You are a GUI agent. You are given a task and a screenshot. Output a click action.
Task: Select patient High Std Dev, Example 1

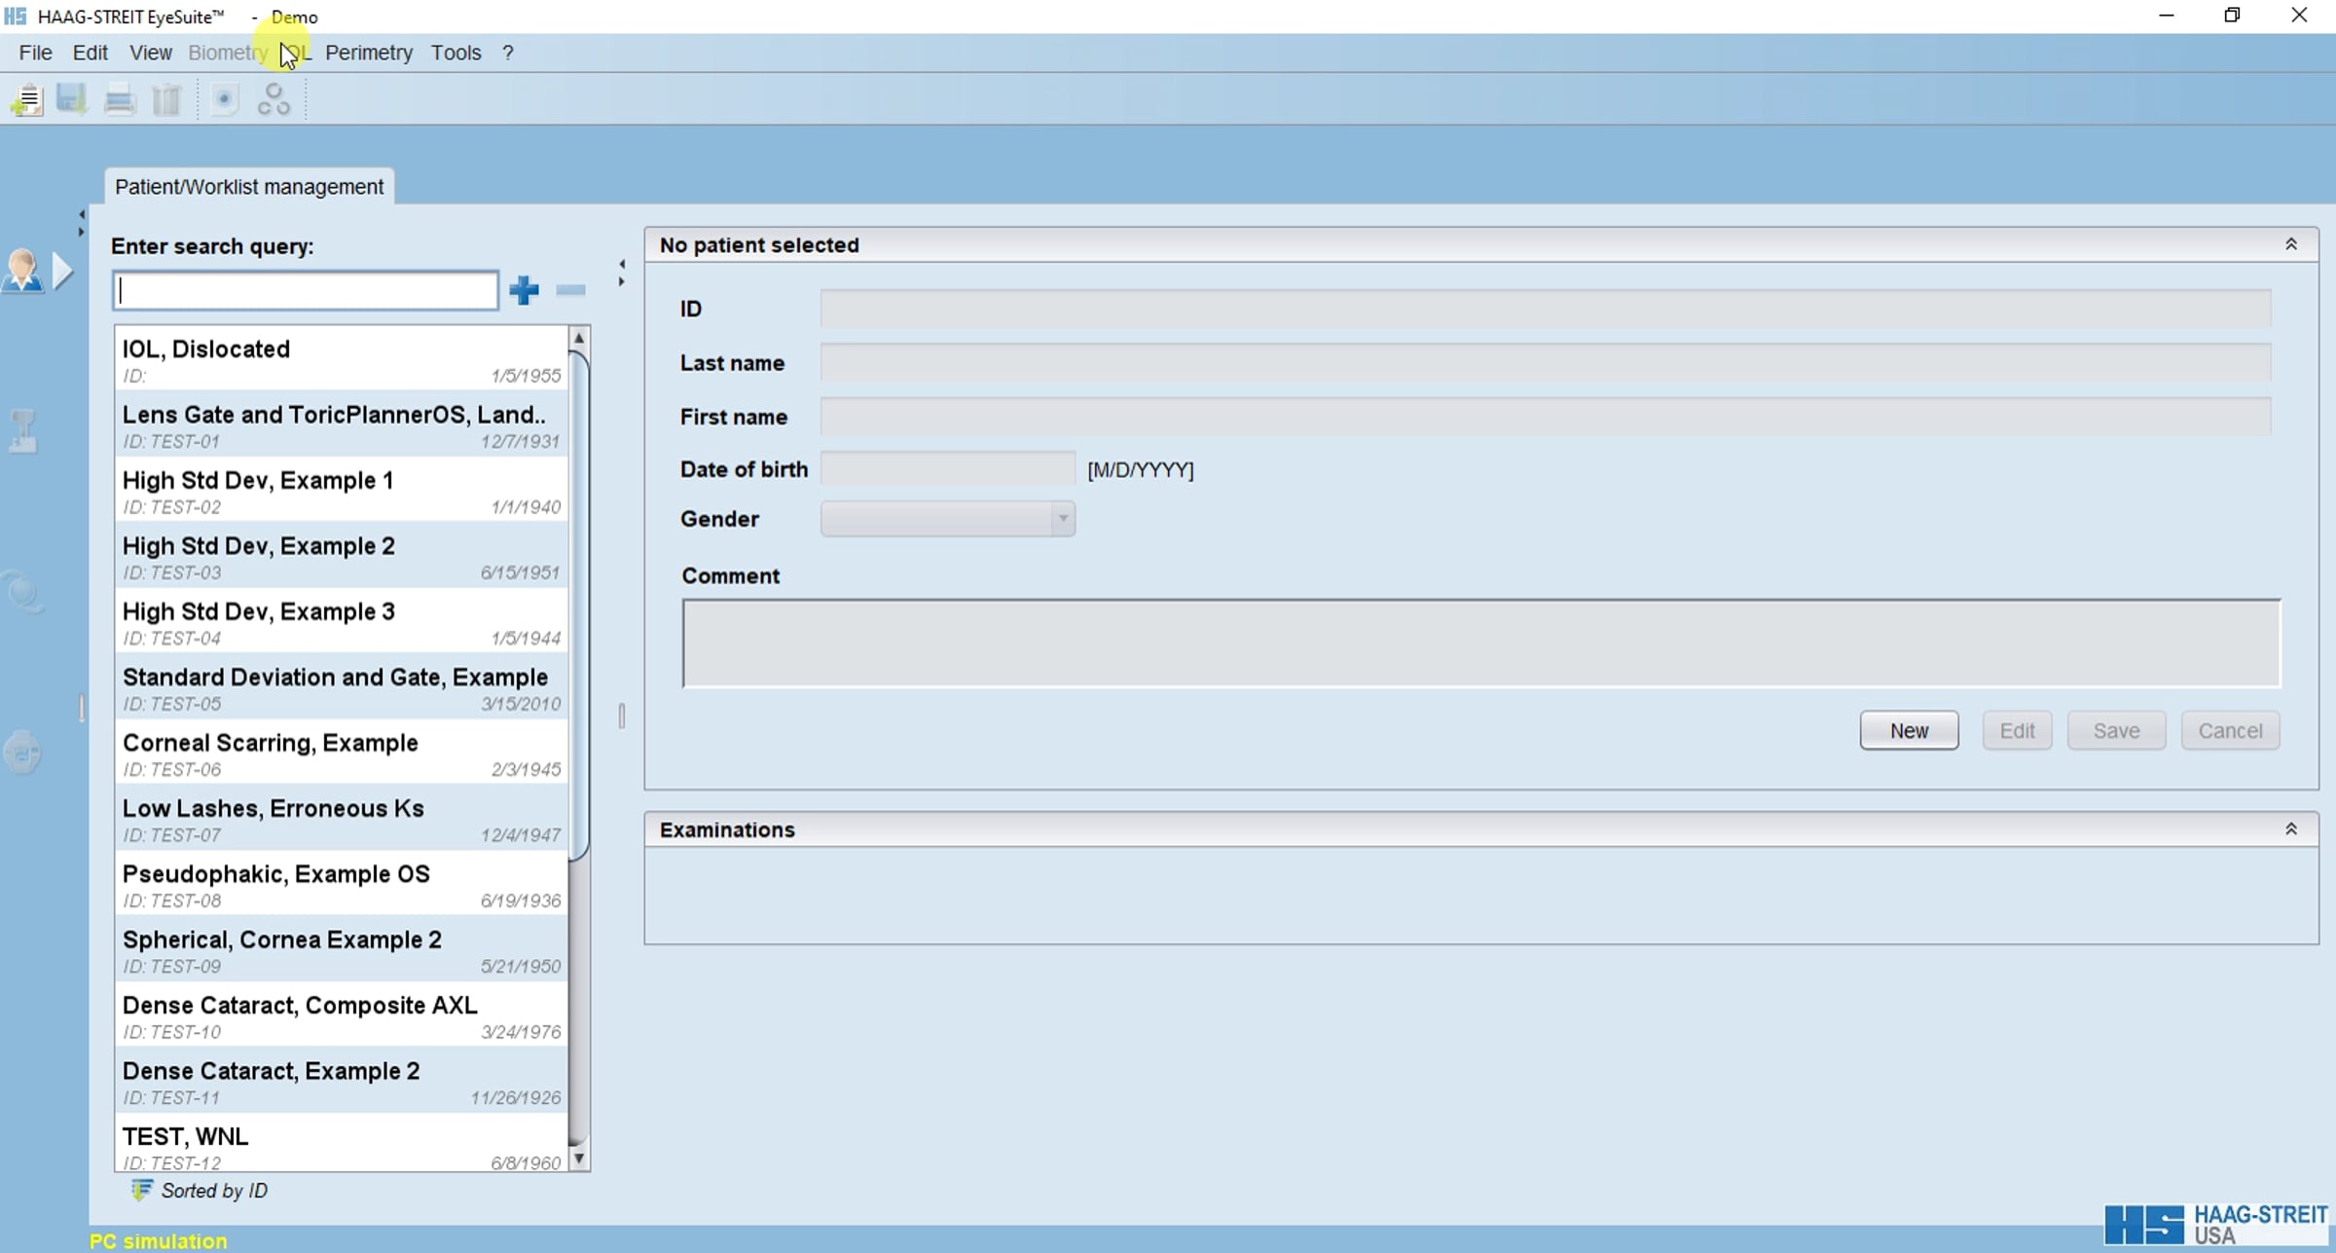click(341, 492)
